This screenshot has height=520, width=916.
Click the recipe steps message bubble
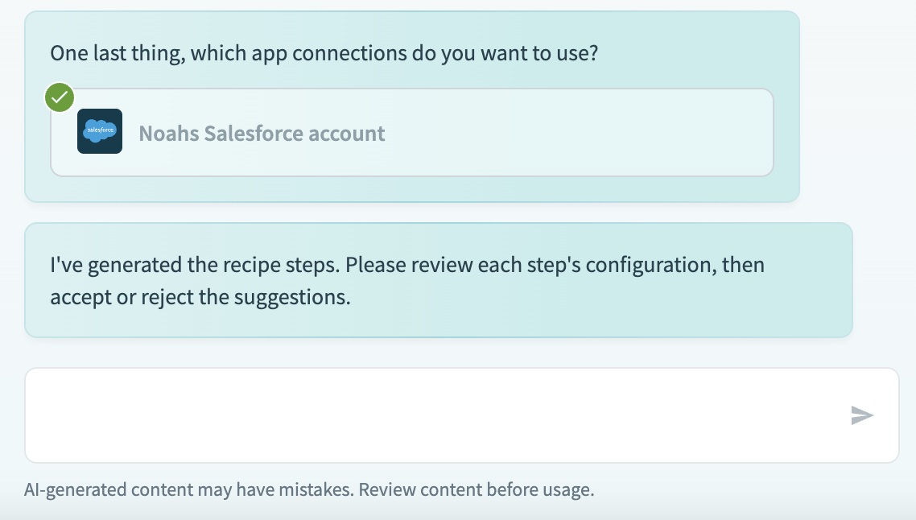click(x=438, y=279)
